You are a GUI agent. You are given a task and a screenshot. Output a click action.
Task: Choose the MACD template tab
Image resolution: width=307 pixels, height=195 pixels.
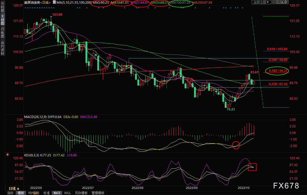coord(57,193)
